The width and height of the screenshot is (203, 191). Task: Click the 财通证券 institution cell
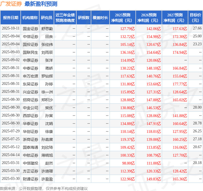[31, 179]
